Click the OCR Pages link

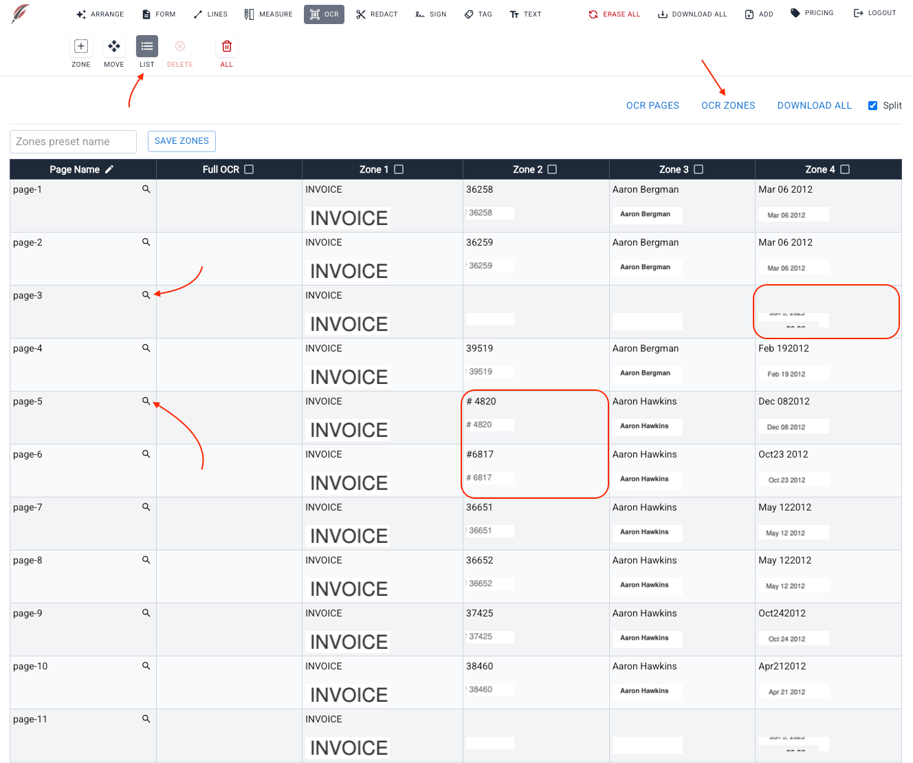click(652, 105)
